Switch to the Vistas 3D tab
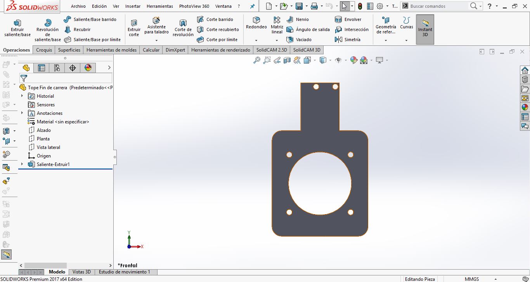Viewport: 530px width, 282px height. 81,272
